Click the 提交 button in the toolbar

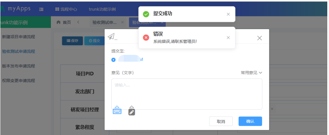point(95,41)
